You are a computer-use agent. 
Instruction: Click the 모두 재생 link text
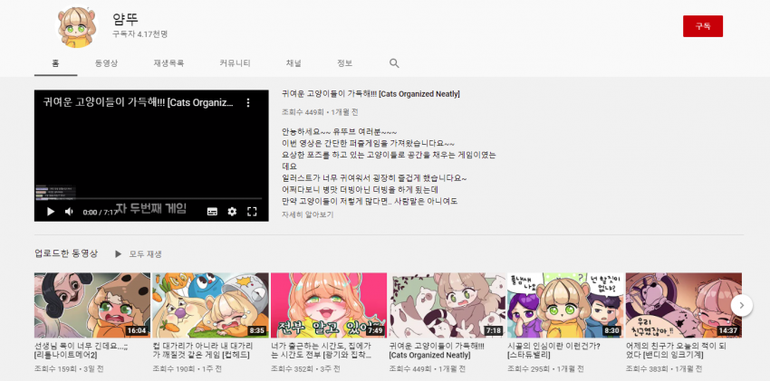pos(145,254)
